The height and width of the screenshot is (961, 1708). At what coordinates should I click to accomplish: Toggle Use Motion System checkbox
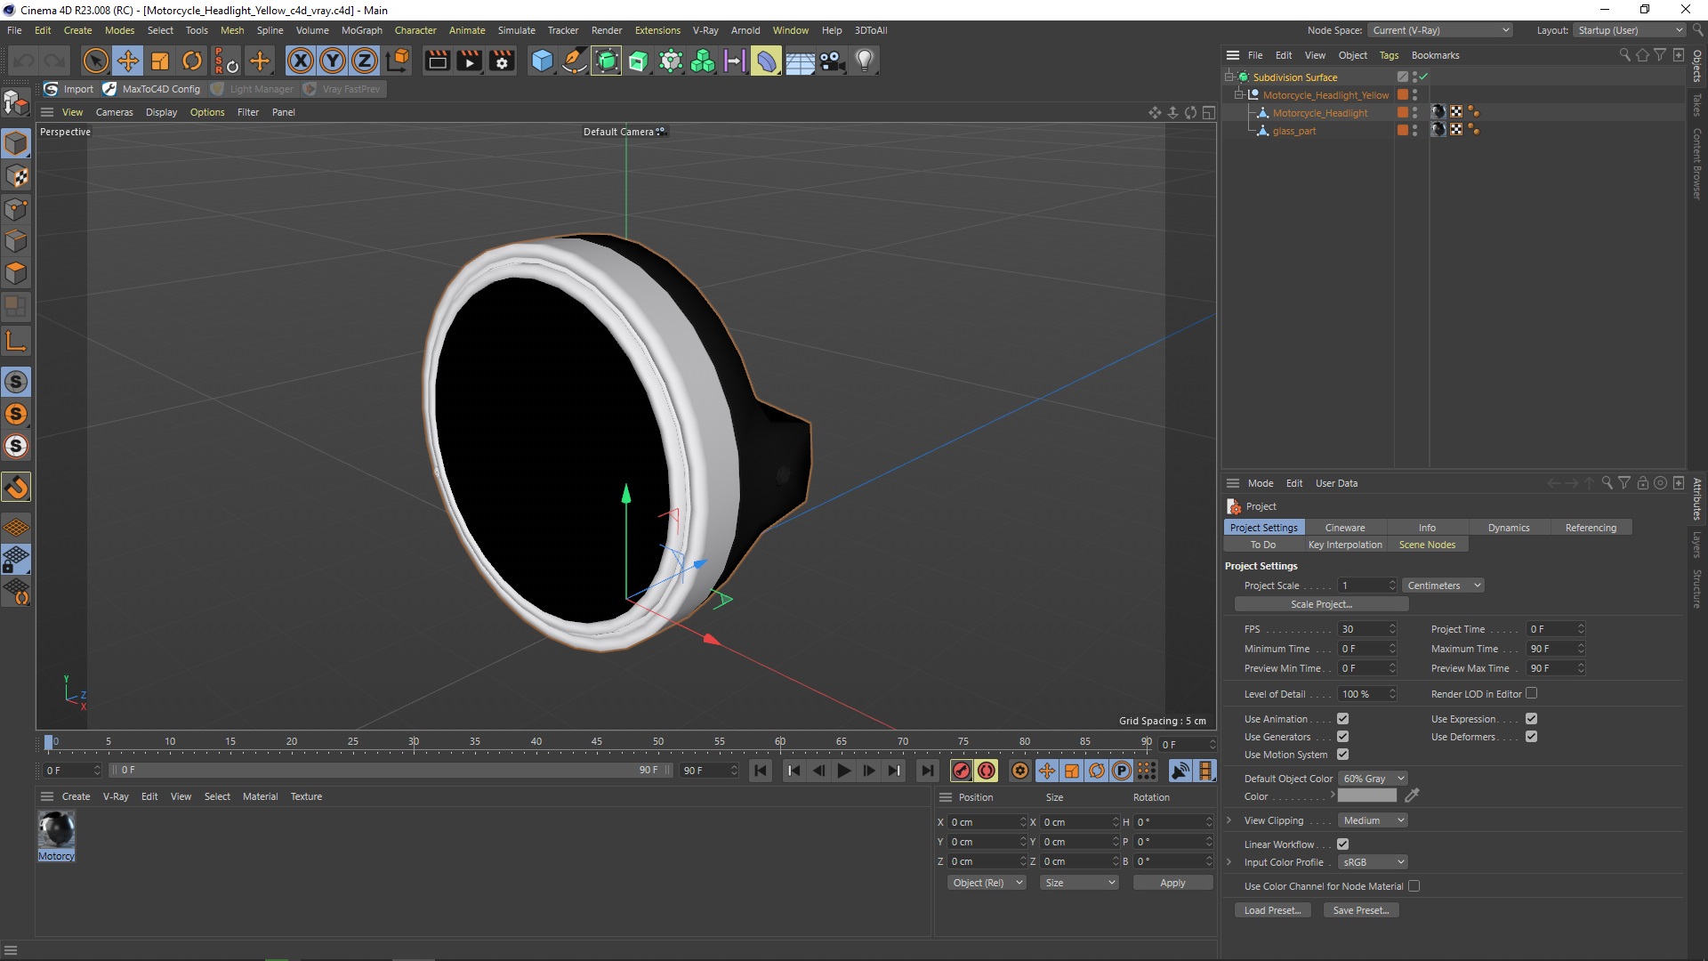tap(1342, 755)
